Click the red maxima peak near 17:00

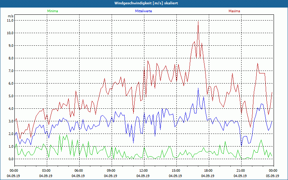pyautogui.click(x=198, y=22)
